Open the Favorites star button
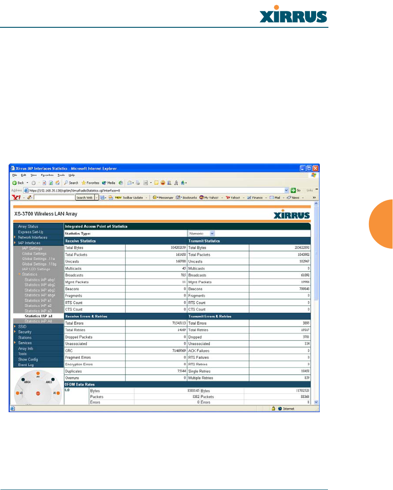Viewport: 393px width, 490px height. coord(90,183)
